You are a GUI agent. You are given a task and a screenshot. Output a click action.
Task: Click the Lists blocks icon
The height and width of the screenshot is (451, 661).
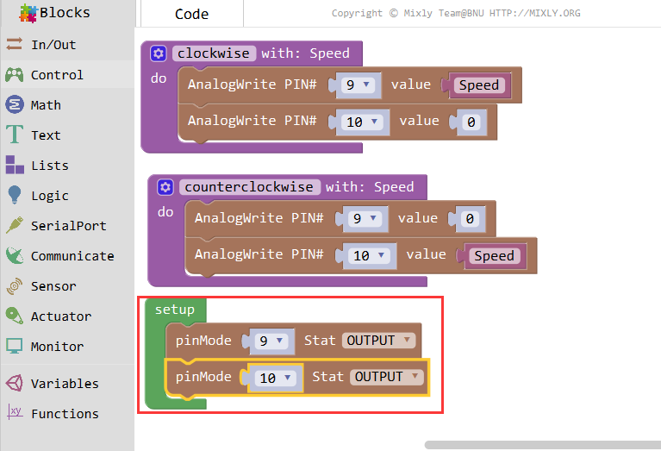pos(15,165)
